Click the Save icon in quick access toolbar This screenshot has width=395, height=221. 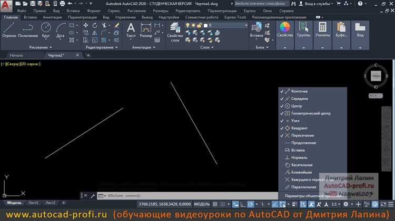[33, 4]
